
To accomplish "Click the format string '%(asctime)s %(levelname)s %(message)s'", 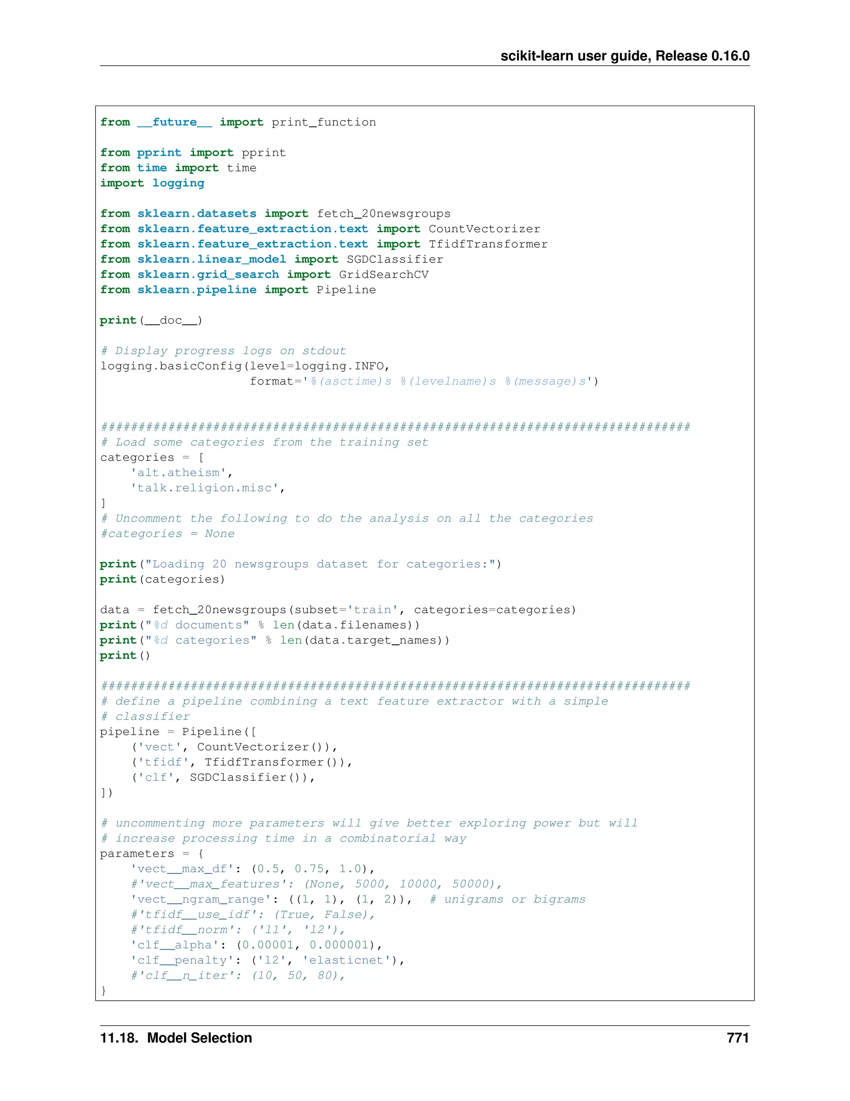I will point(448,382).
